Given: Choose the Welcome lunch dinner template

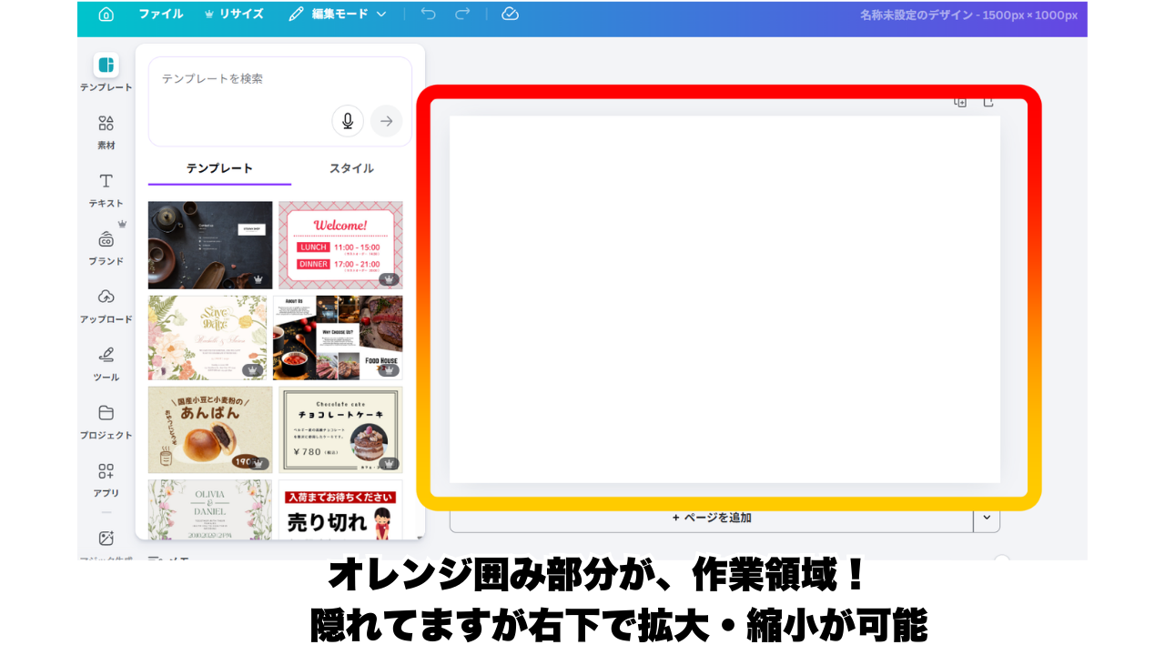Looking at the screenshot, I should coord(340,245).
